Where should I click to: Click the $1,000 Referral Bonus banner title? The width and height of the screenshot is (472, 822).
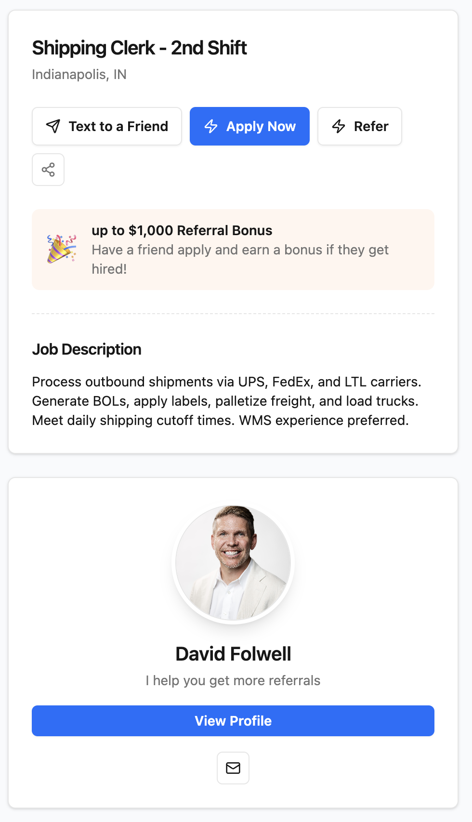(182, 230)
